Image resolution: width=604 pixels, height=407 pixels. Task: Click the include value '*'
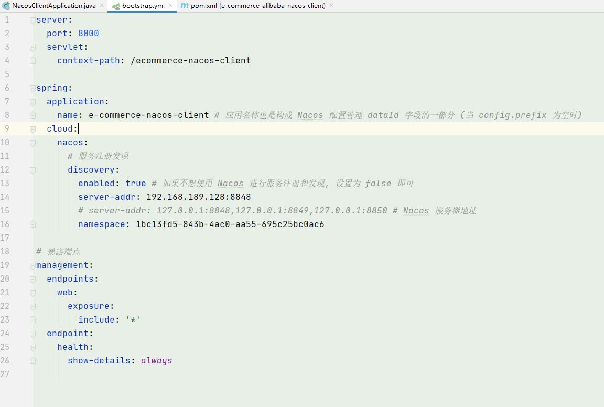click(x=133, y=320)
